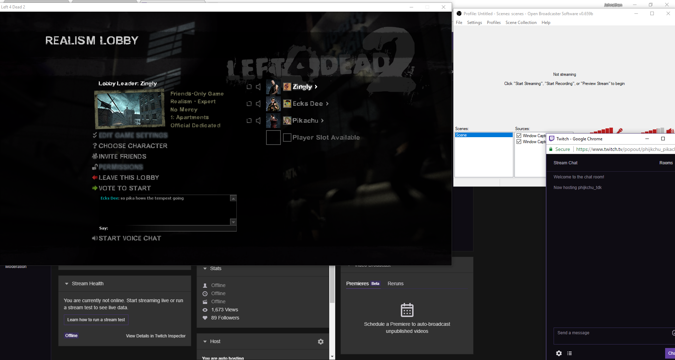Click Ecks Dee's character portrait
The height and width of the screenshot is (360, 675).
[x=273, y=104]
